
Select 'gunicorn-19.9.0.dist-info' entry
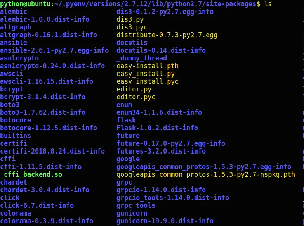point(165,221)
